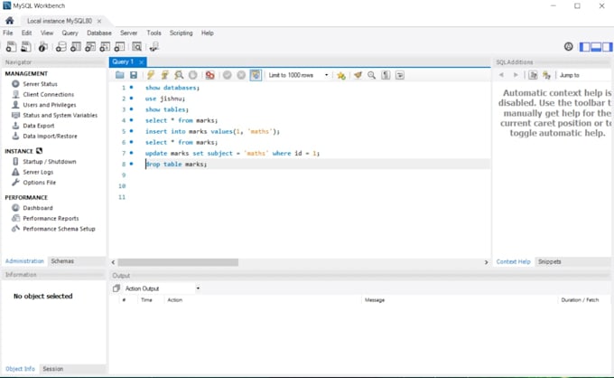This screenshot has width=614, height=378.
Task: Search table data icon in main toolbar
Action: 136,47
